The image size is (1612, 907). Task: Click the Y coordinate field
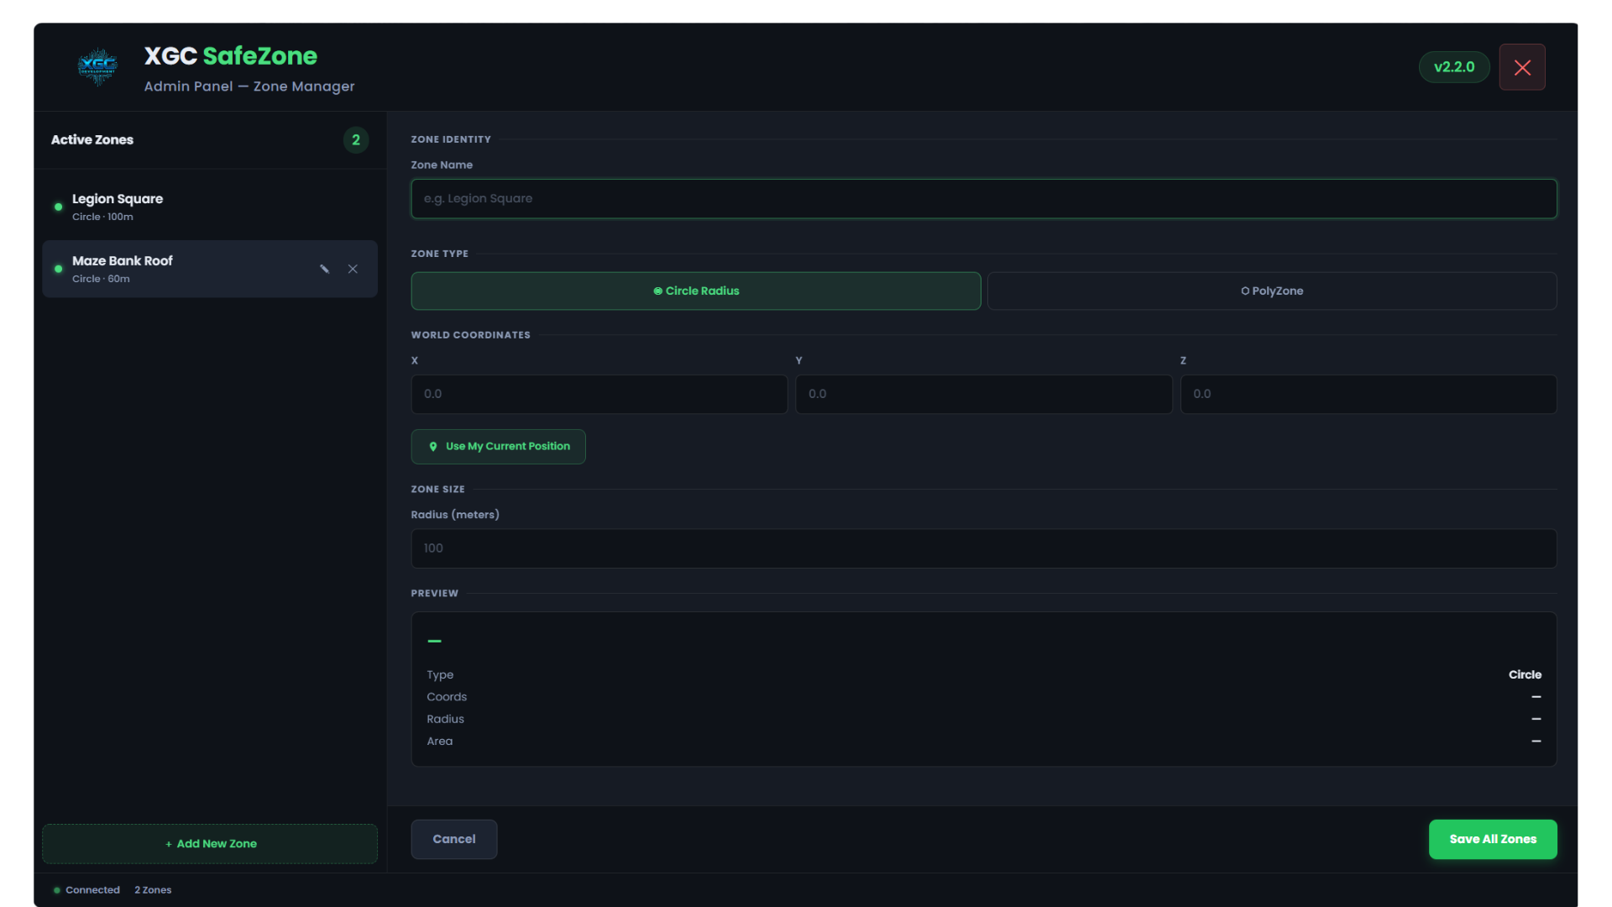click(x=984, y=394)
